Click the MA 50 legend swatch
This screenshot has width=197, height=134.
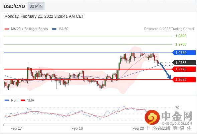(x=54, y=29)
